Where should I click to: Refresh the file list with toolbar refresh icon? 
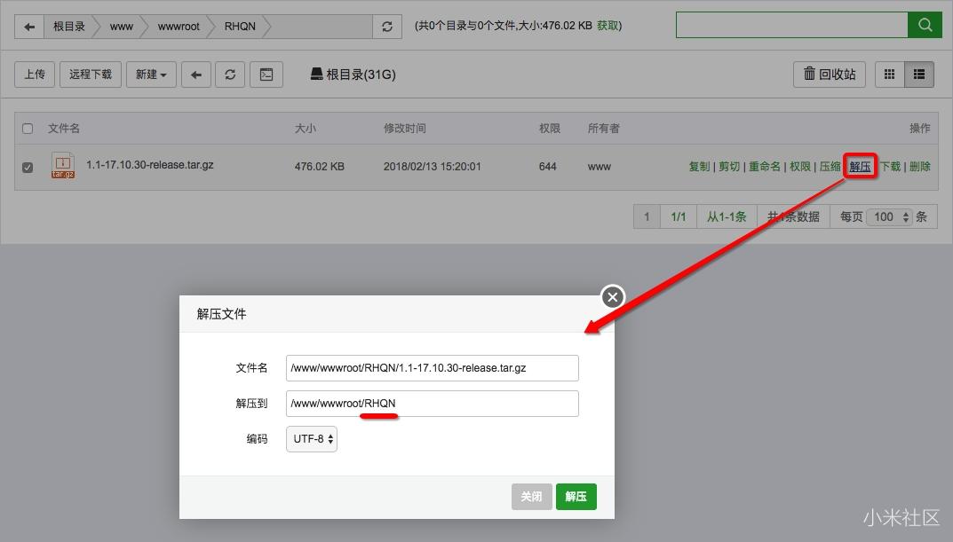[230, 75]
